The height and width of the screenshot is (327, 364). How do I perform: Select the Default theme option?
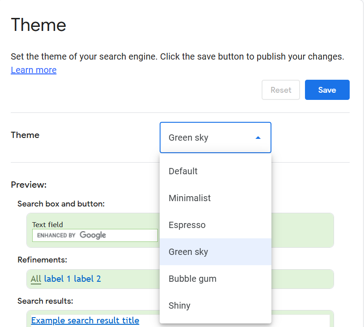pos(216,171)
